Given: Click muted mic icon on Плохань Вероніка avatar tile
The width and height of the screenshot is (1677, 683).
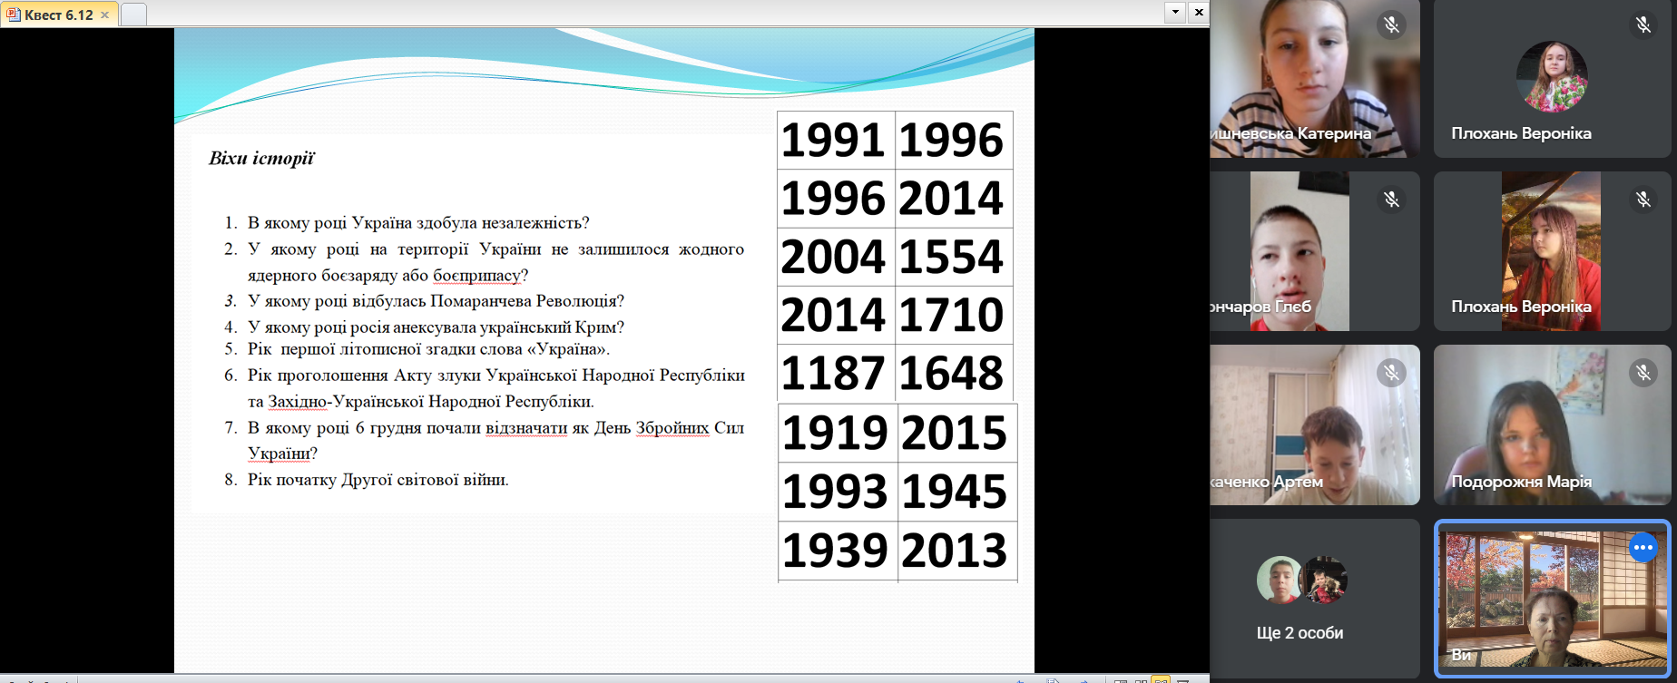Looking at the screenshot, I should tap(1643, 24).
